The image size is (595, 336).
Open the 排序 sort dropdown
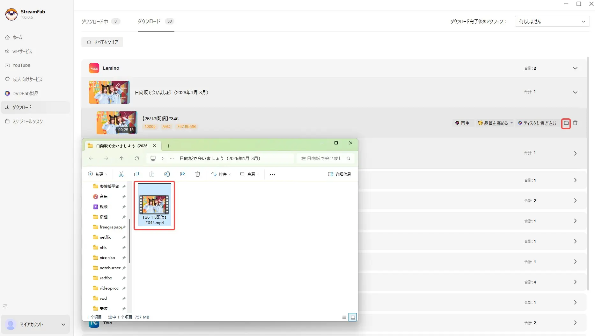221,174
